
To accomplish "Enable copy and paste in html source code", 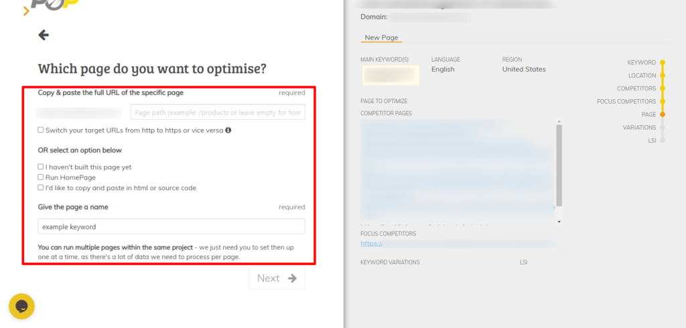I will pyautogui.click(x=41, y=187).
